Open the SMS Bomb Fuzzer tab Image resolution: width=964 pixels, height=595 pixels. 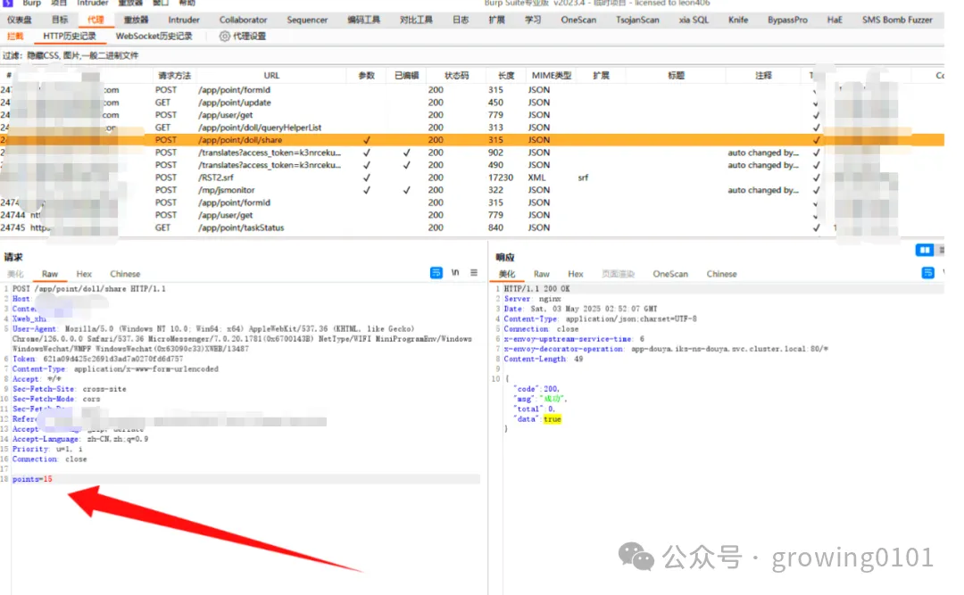click(x=897, y=20)
